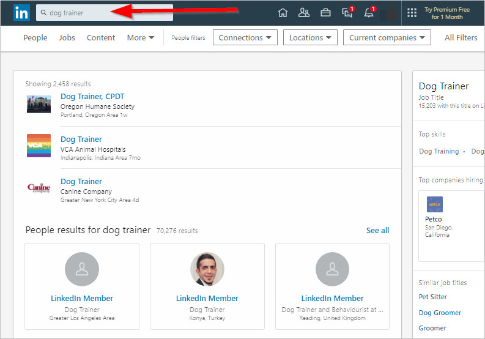Open LinkedIn Member from Konya, Turkey
This screenshot has width=485, height=339.
coord(207,298)
